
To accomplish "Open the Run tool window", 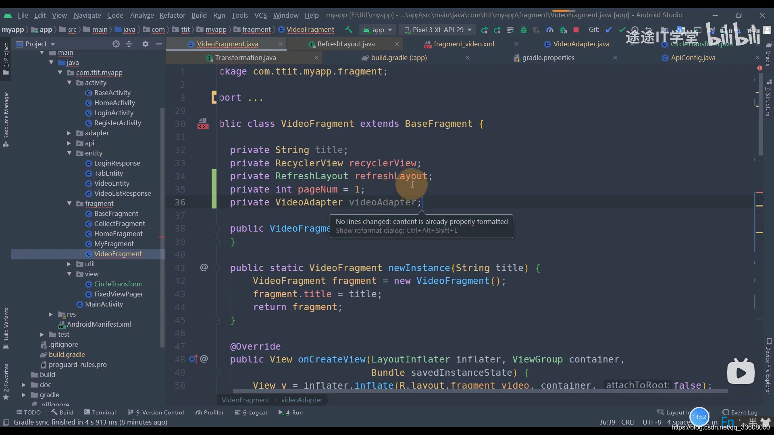I will tap(291, 412).
